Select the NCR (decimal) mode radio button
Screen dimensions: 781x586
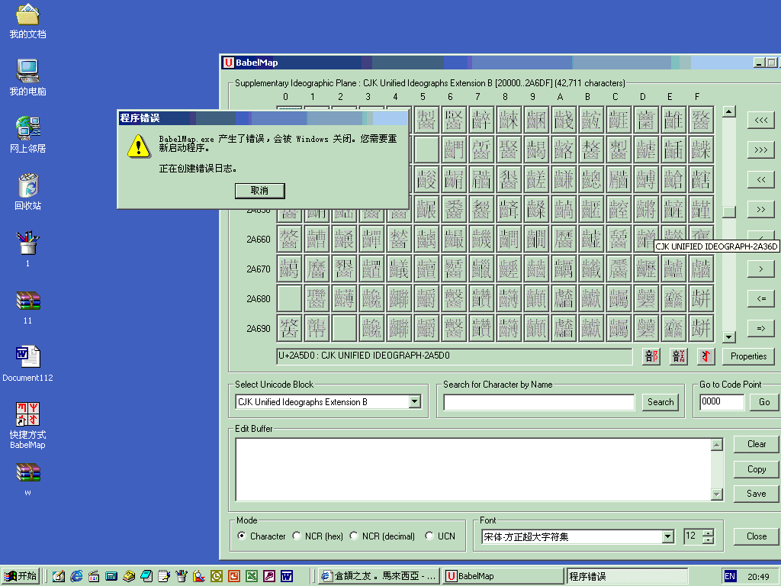pos(354,536)
